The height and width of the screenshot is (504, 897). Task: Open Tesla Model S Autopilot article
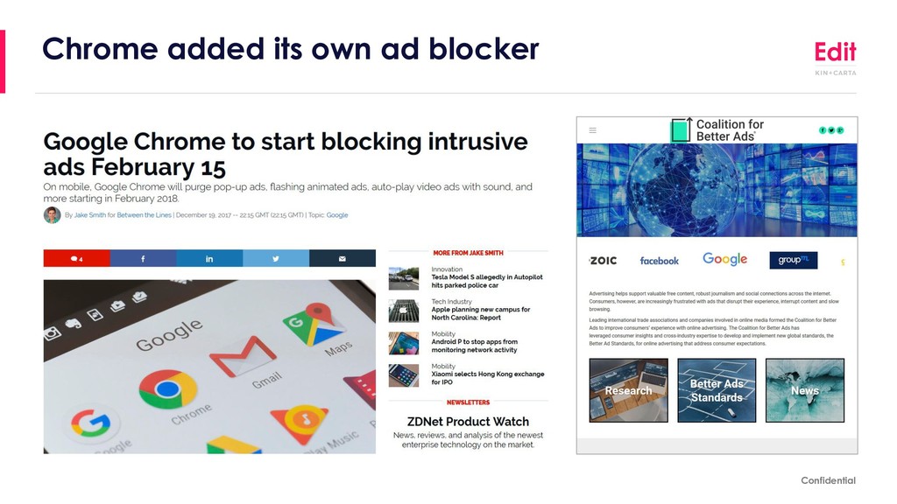click(487, 281)
